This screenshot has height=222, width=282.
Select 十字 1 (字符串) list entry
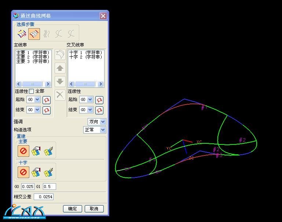85,53
